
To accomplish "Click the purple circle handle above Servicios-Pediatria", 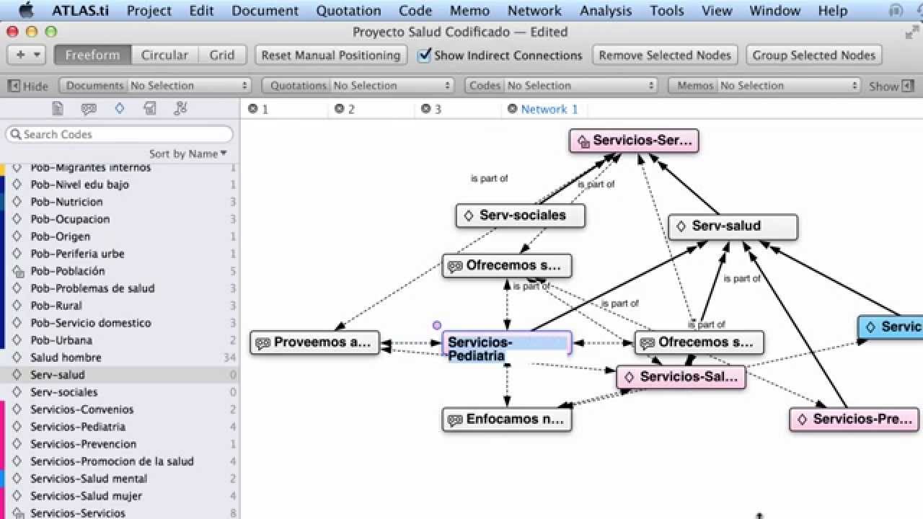I will click(436, 325).
